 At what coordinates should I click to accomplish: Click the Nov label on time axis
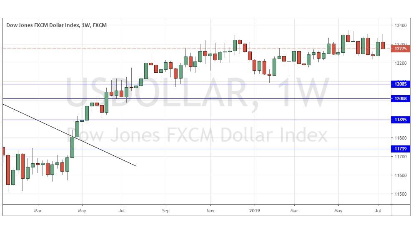210,210
